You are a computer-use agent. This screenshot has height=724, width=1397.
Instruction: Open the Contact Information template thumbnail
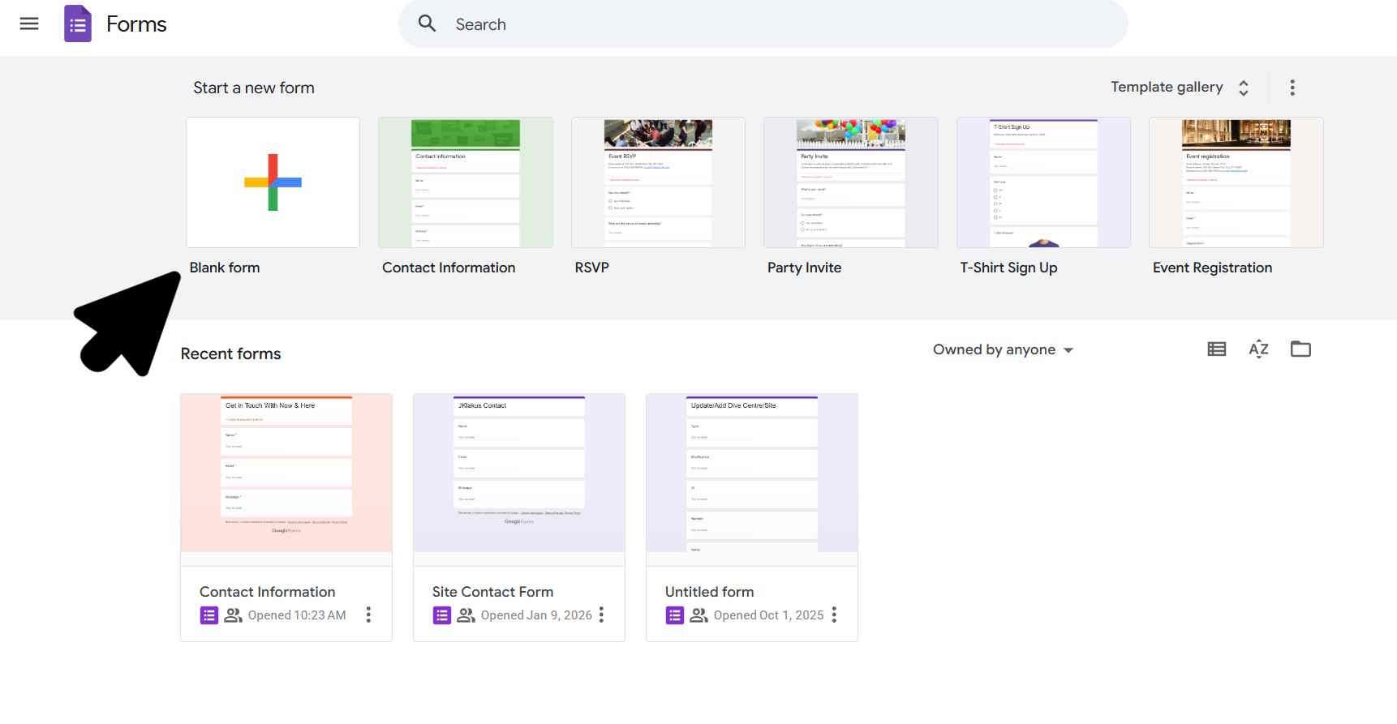466,182
